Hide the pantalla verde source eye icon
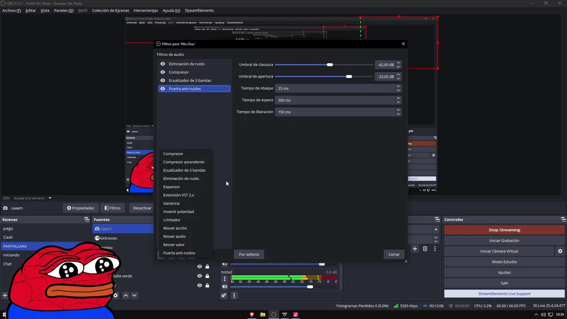Screen dimensions: 567x319 pyautogui.click(x=199, y=276)
